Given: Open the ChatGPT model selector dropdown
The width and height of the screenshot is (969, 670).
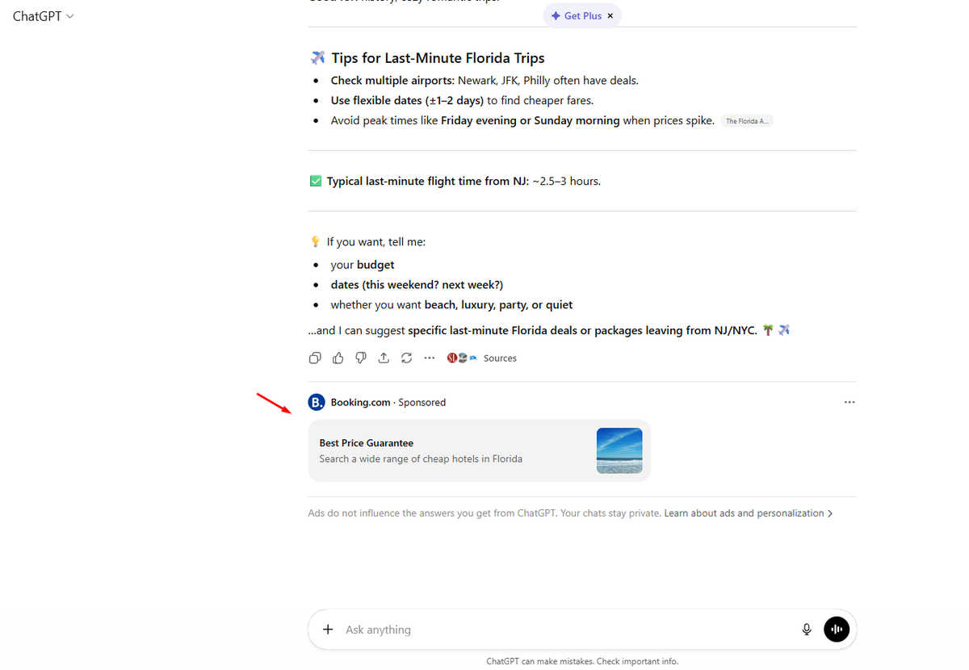Looking at the screenshot, I should [43, 16].
